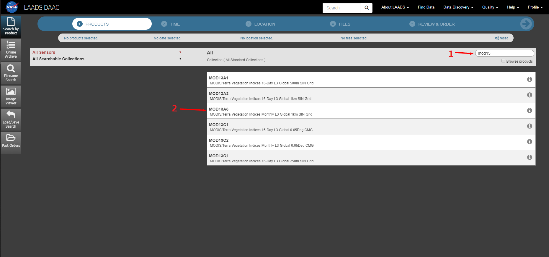Select the MOD13C2 product row
This screenshot has width=549, height=257.
pos(371,142)
